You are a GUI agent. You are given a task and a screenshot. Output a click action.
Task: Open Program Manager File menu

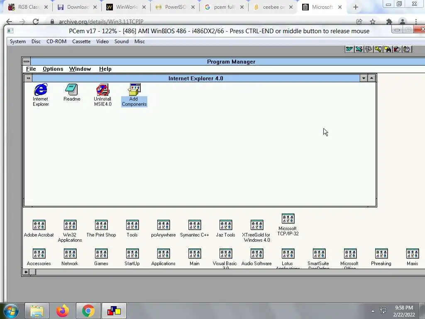tap(31, 69)
